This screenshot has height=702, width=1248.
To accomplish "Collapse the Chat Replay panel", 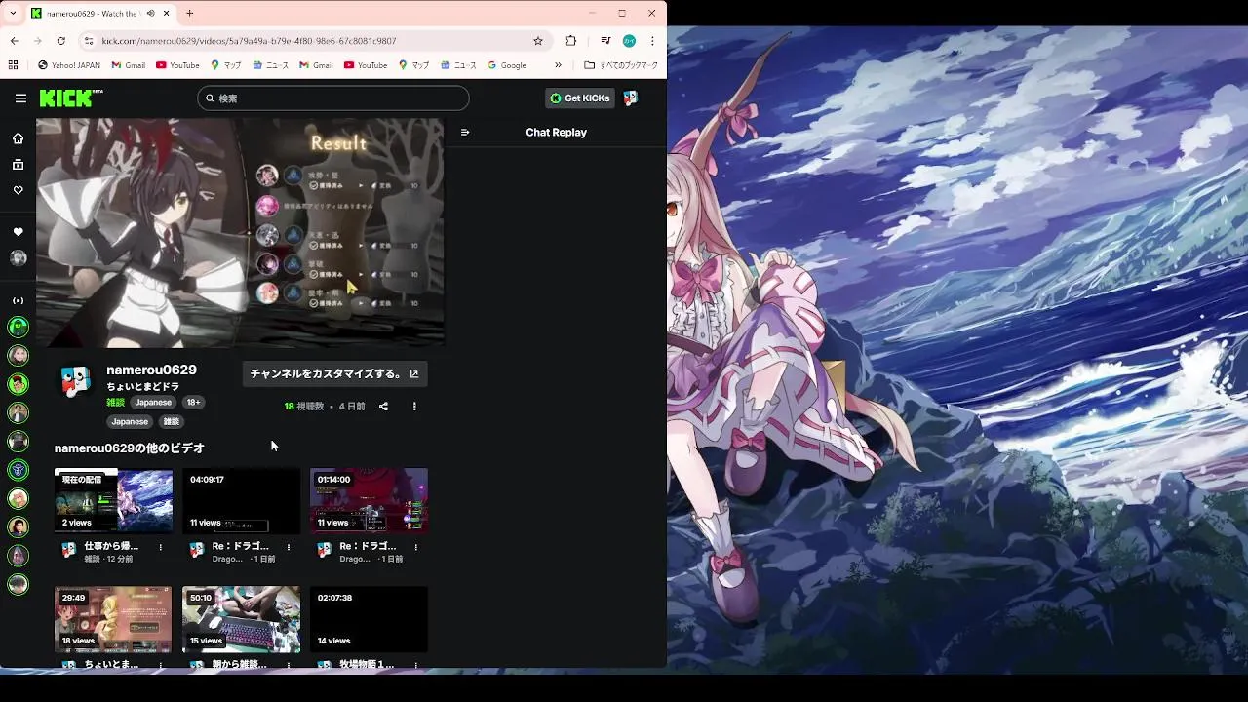I will point(465,133).
